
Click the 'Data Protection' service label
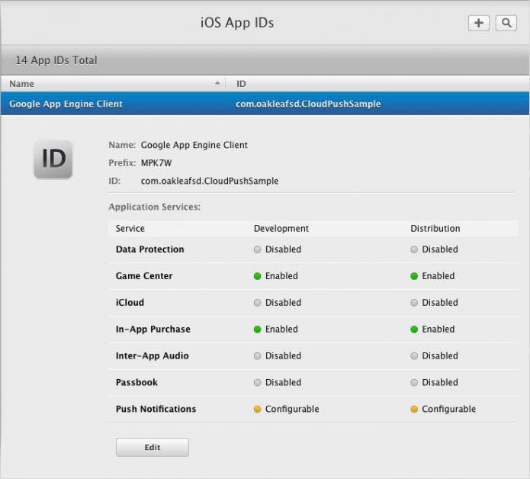click(149, 249)
